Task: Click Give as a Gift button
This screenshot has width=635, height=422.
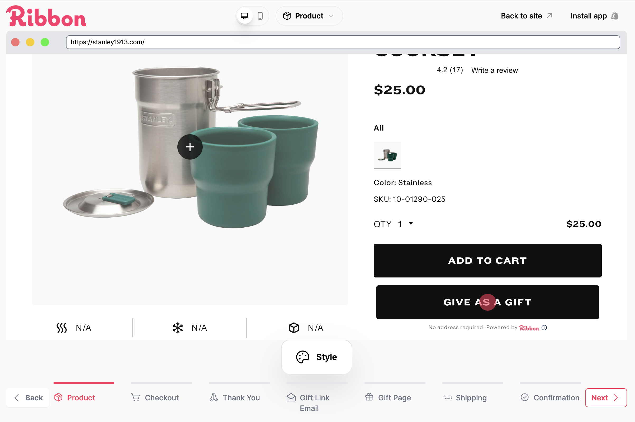Action: click(x=487, y=302)
